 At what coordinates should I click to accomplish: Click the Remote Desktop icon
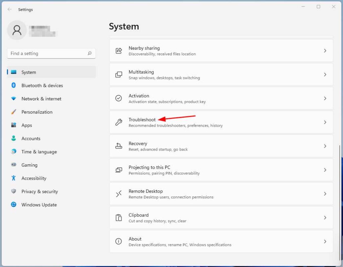pos(119,193)
